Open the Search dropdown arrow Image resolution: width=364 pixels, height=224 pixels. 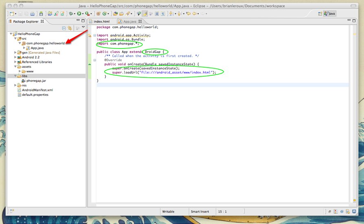131,14
